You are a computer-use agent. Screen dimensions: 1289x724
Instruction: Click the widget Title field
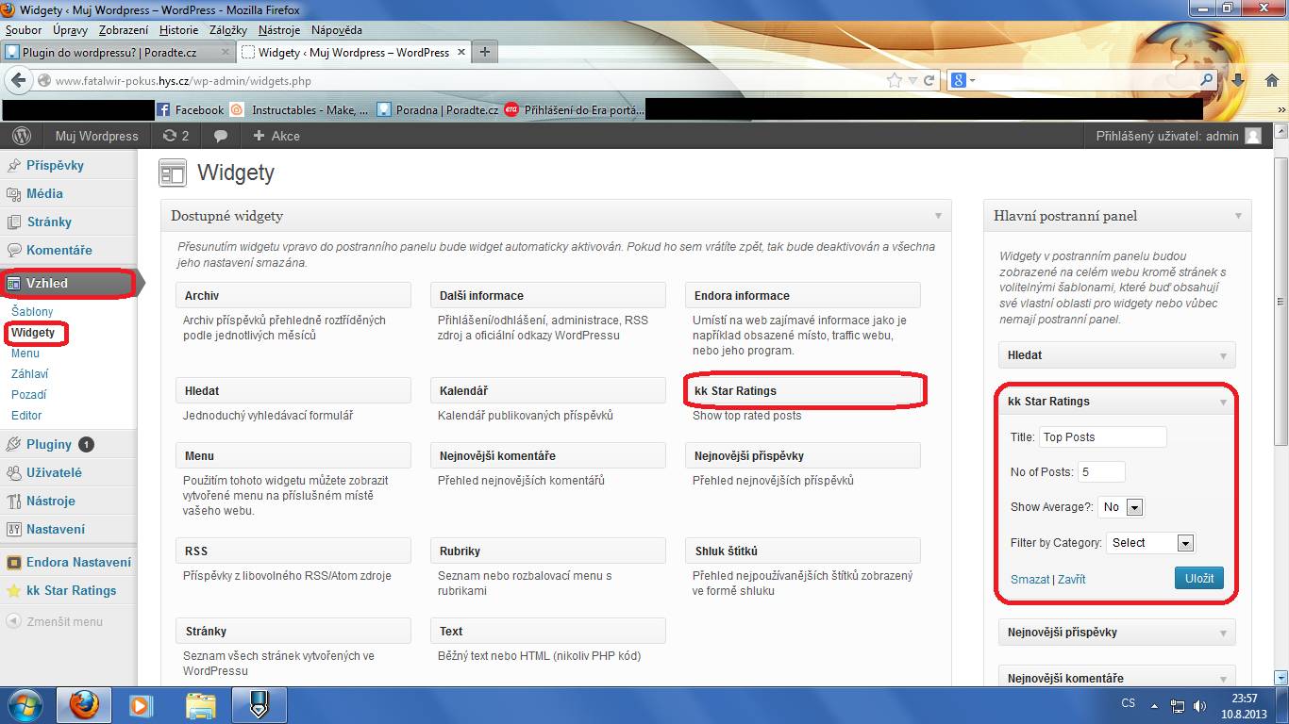[1103, 437]
